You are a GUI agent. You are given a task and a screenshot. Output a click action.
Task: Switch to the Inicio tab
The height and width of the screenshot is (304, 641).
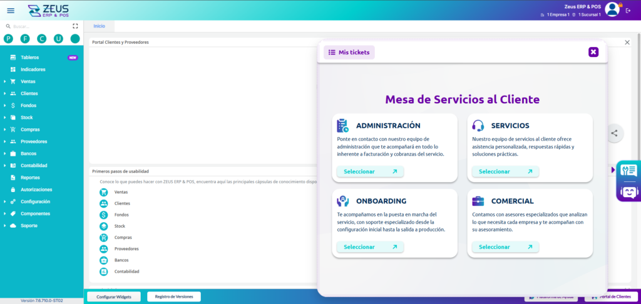click(x=99, y=26)
